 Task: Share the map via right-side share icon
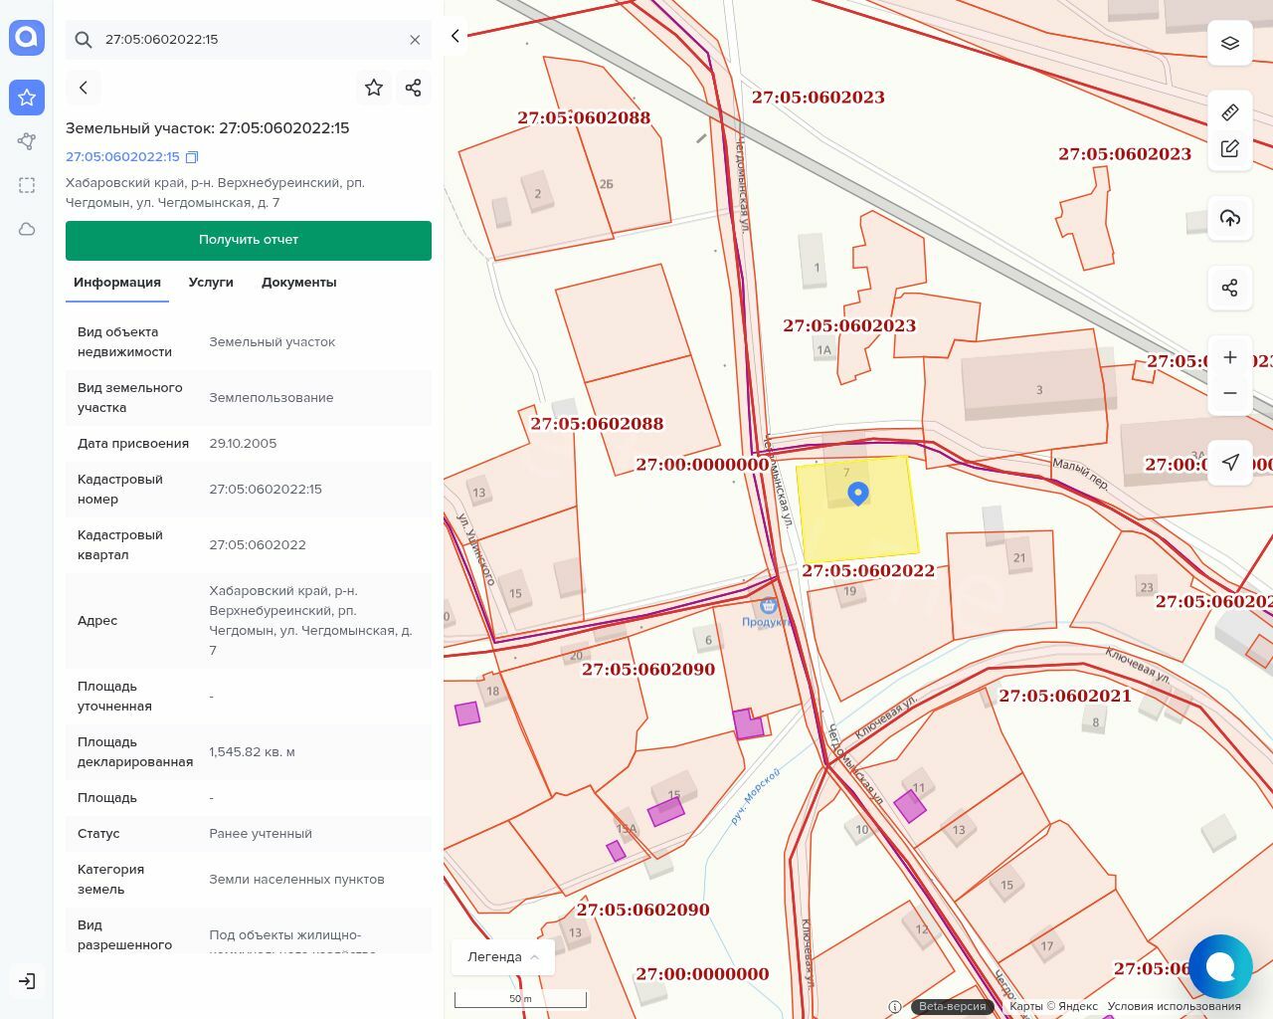[1229, 289]
